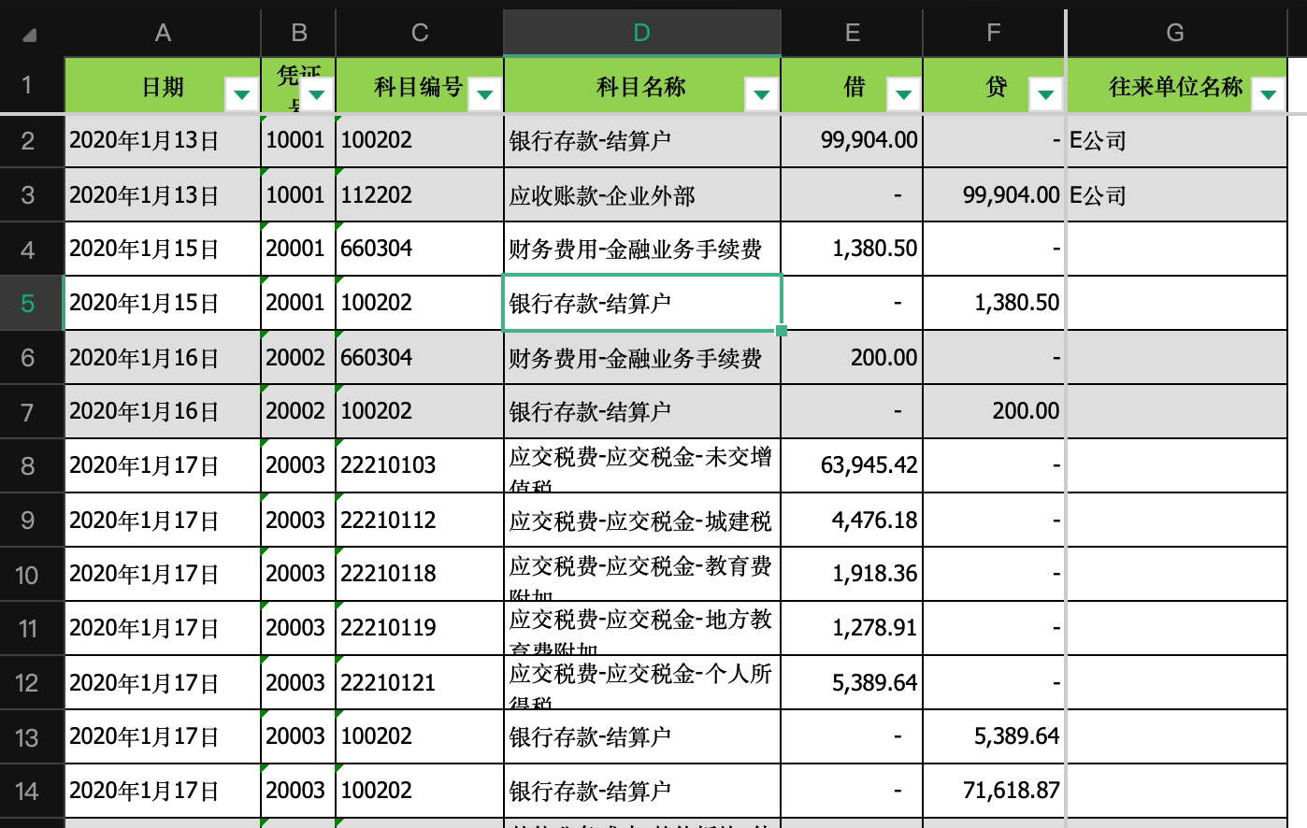Select column G header
Image resolution: width=1307 pixels, height=828 pixels.
pos(1176,33)
